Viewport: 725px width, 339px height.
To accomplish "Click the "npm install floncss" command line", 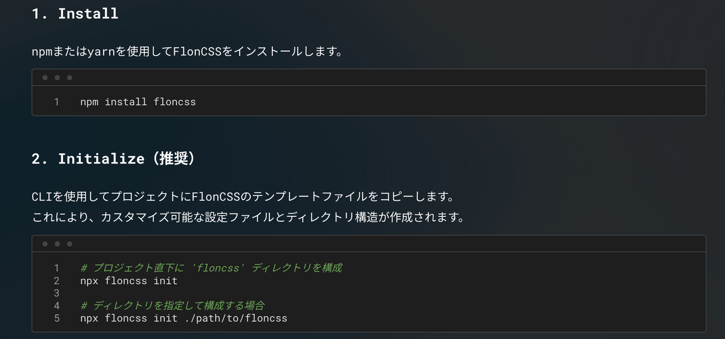I will point(137,102).
